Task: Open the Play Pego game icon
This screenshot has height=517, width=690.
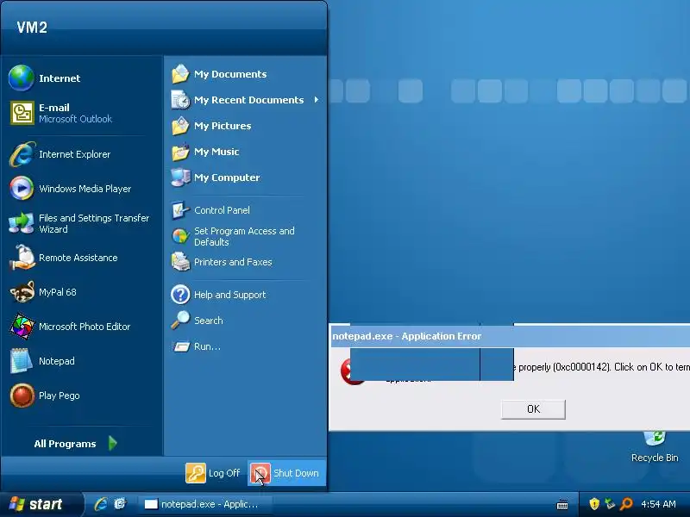Action: pos(22,396)
